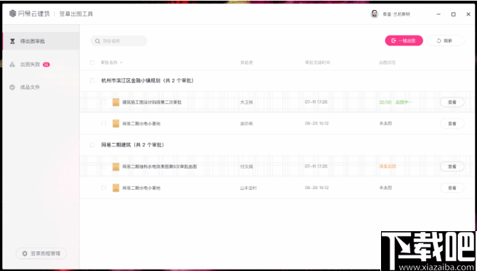Click the user name 泰温·兰尼斯特

(x=396, y=14)
